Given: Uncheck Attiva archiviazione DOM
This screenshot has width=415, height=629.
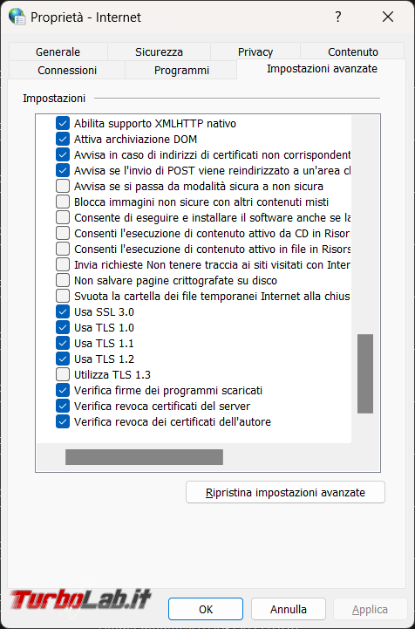Looking at the screenshot, I should (x=63, y=140).
